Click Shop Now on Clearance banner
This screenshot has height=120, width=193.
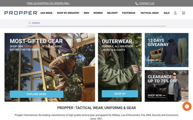156,95
